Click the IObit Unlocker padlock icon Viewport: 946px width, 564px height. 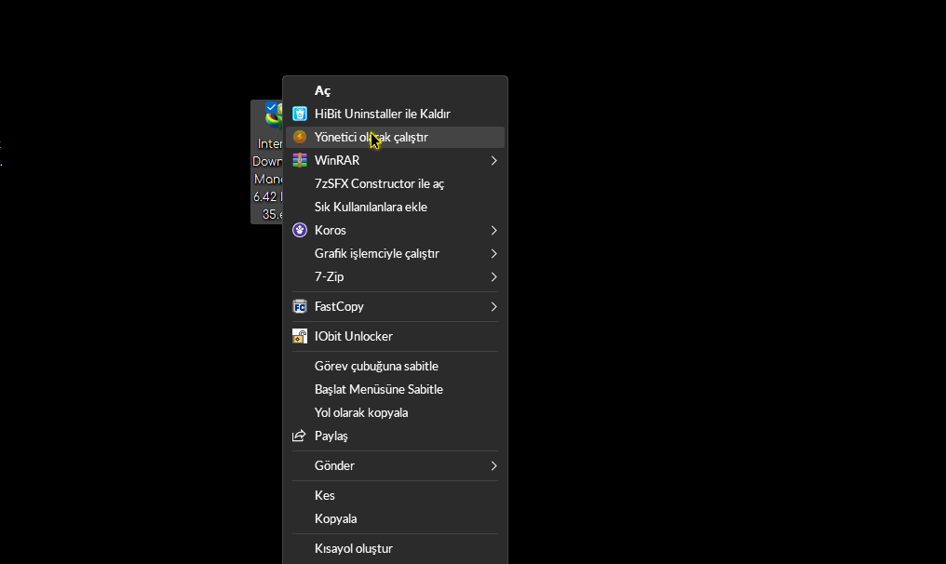(x=300, y=337)
